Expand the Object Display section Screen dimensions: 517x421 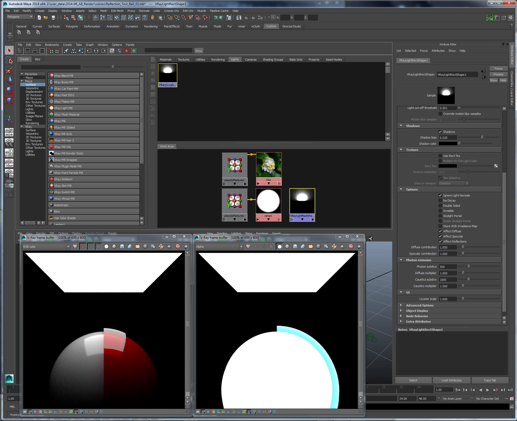(401, 311)
